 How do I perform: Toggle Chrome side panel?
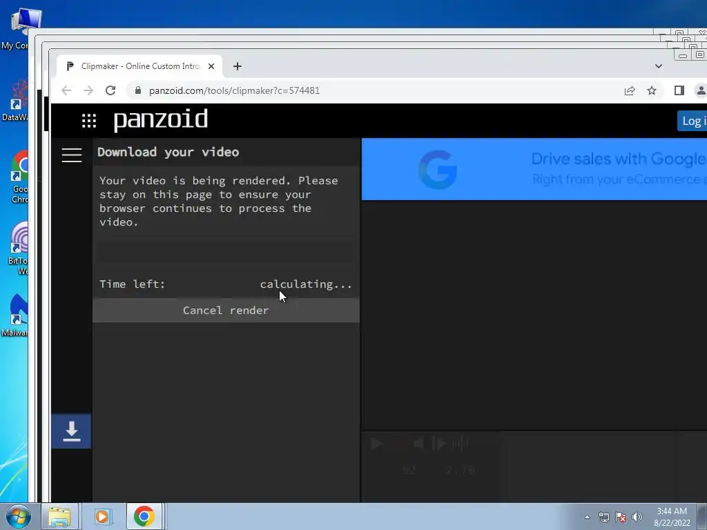pyautogui.click(x=679, y=90)
